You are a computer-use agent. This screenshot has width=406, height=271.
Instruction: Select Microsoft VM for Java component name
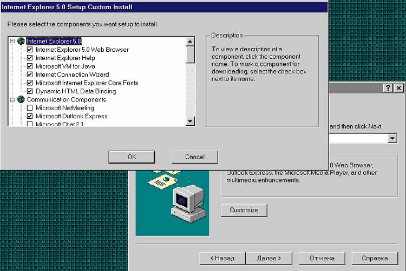pos(66,66)
